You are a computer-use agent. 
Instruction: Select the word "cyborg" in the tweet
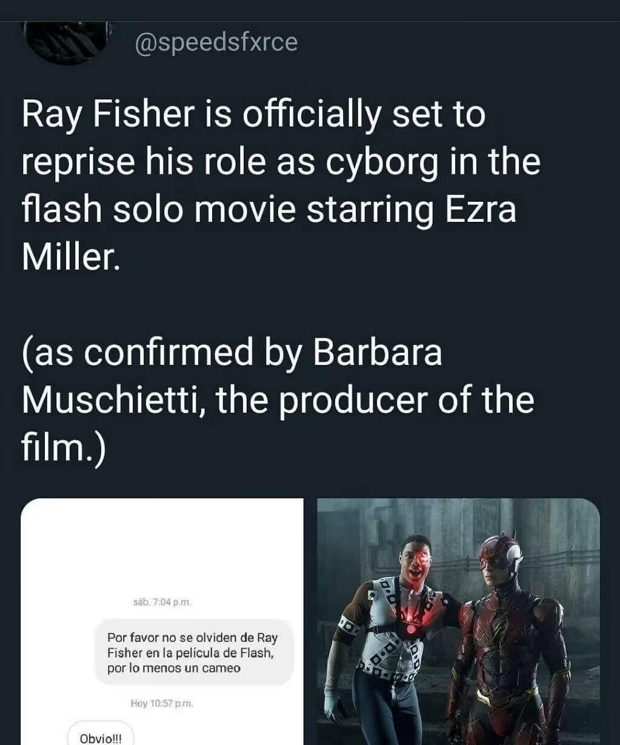(x=381, y=162)
